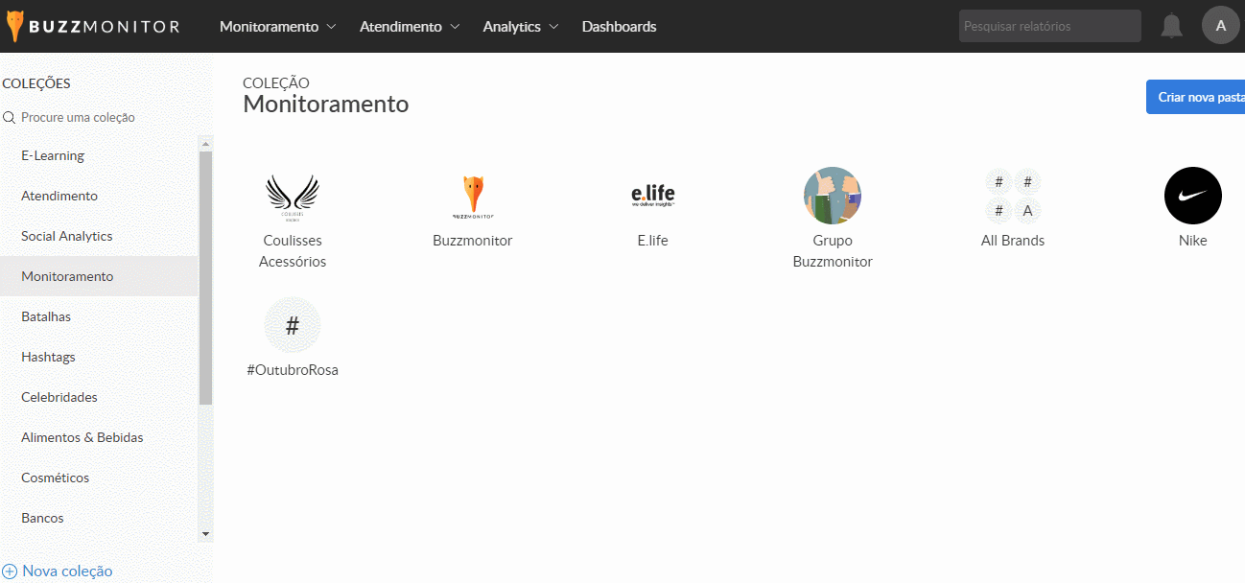Open the All Brands folder icon
This screenshot has width=1245, height=583.
pyautogui.click(x=1013, y=196)
